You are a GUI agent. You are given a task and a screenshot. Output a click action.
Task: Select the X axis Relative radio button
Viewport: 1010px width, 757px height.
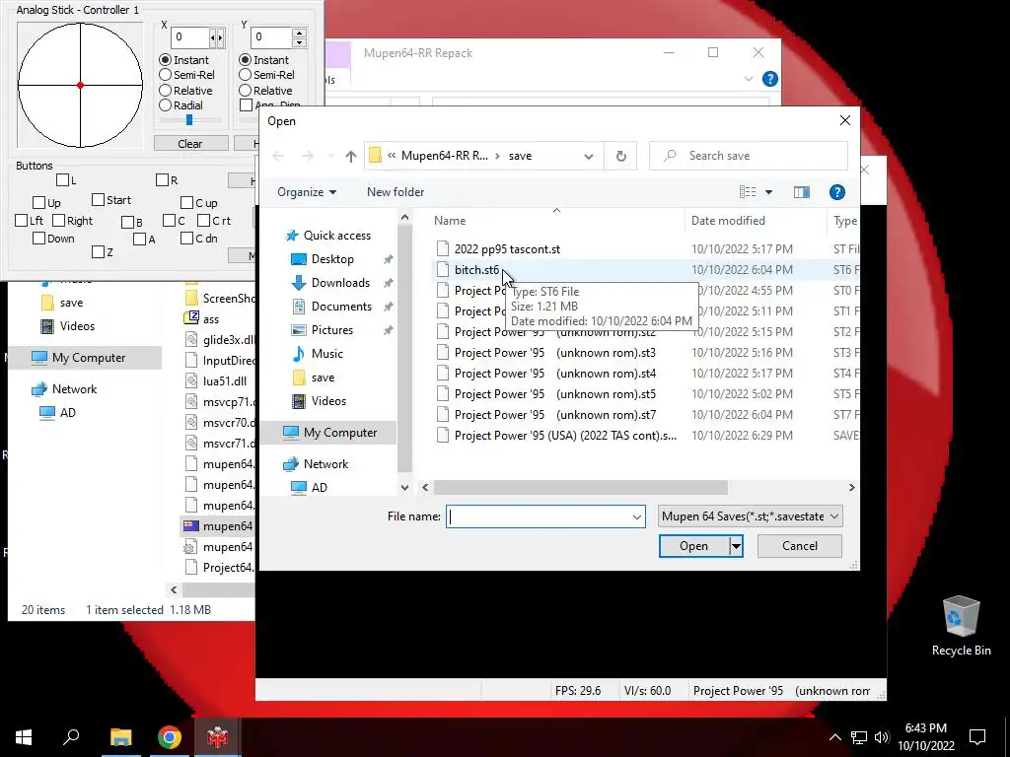coord(166,91)
